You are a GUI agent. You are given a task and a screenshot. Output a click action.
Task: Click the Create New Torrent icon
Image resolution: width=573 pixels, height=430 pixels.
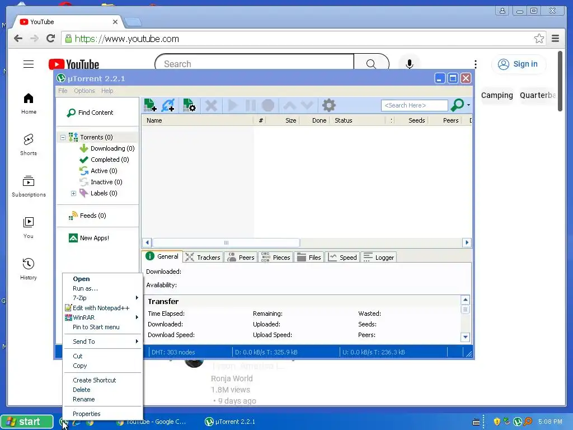189,105
